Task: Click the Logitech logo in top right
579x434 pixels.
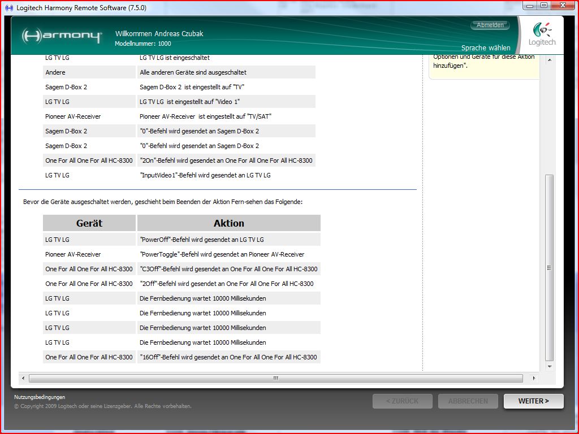Action: pyautogui.click(x=542, y=34)
